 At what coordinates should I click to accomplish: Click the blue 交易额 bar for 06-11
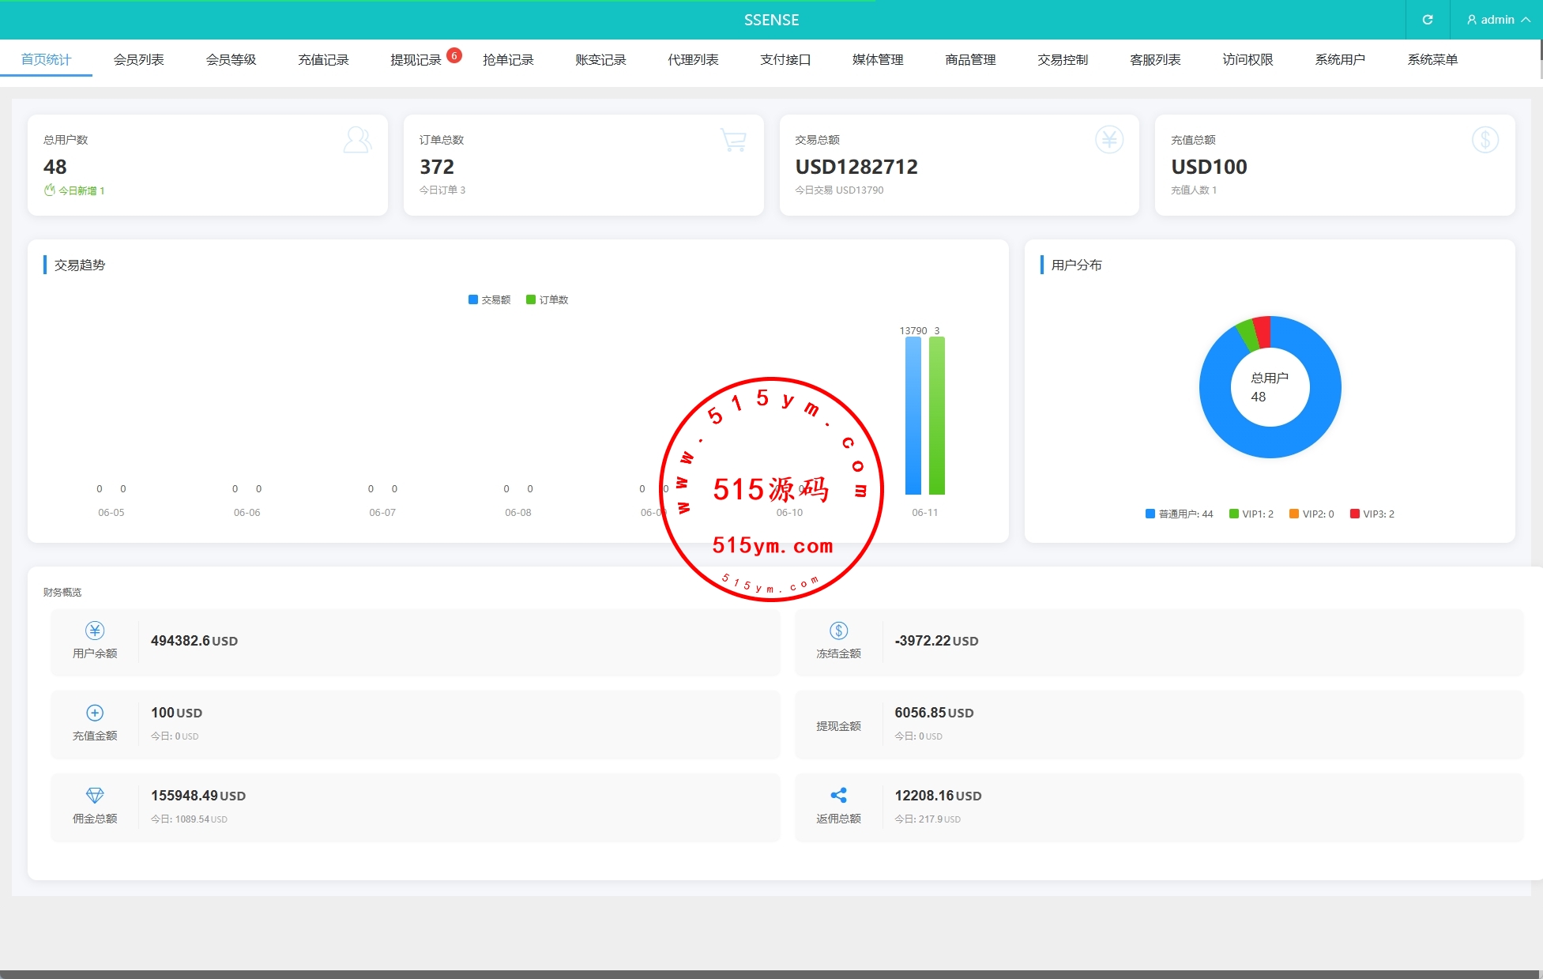pos(913,415)
